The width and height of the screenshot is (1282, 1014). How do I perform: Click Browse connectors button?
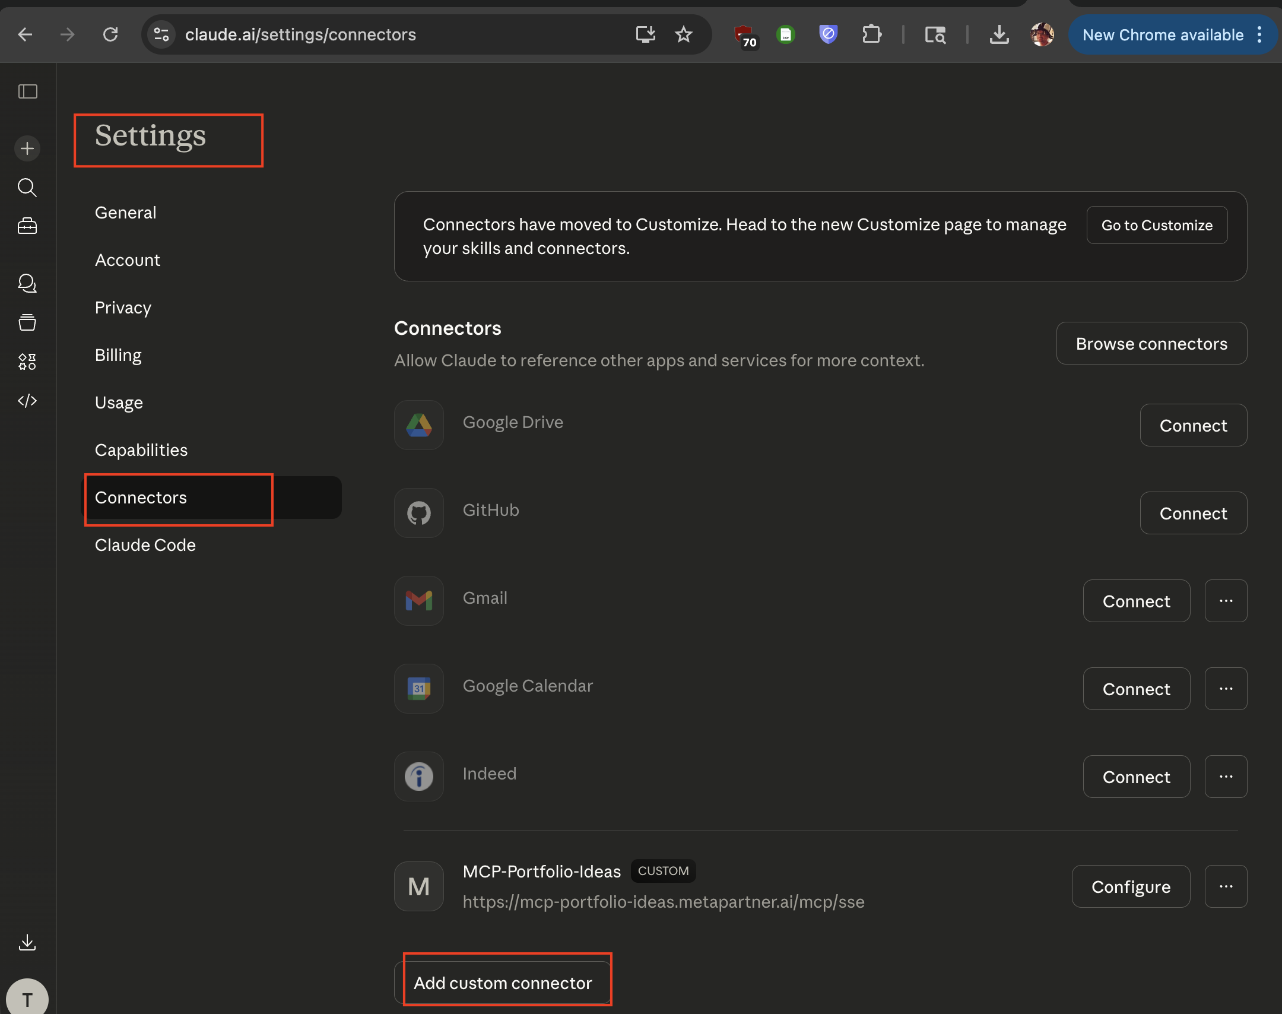click(x=1151, y=343)
